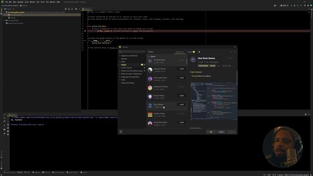Image resolution: width=313 pixels, height=176 pixels.
Task: Click Expand All icon in Project panel toolbar
Action: (x=69, y=9)
